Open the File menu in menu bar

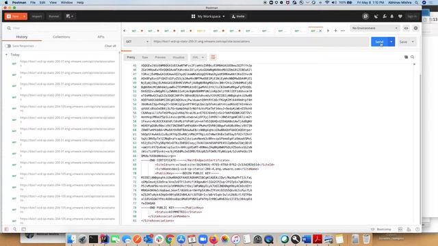[x=33, y=3]
